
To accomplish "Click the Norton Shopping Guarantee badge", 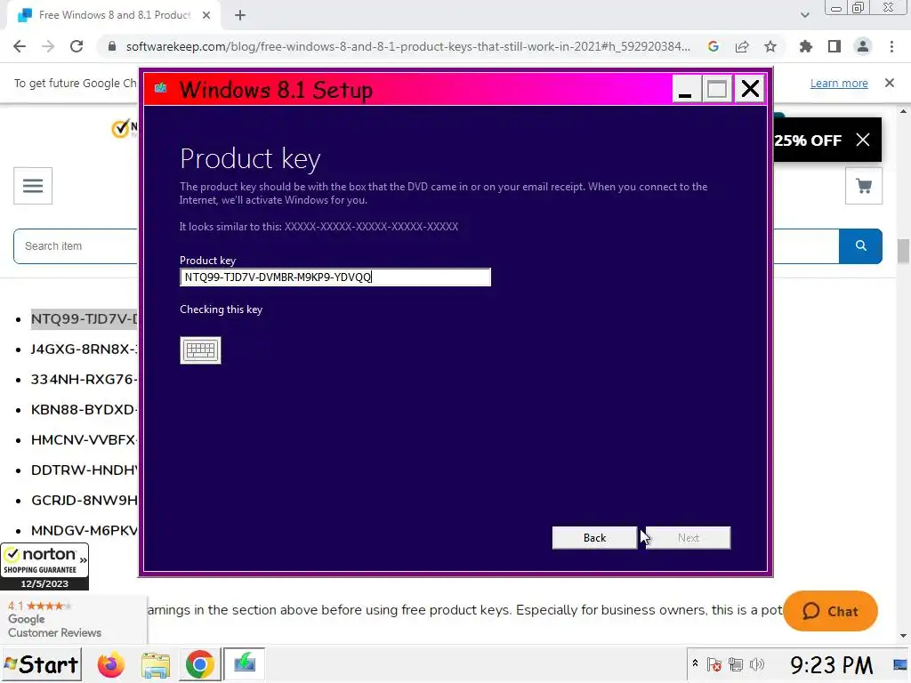I will coord(44,566).
